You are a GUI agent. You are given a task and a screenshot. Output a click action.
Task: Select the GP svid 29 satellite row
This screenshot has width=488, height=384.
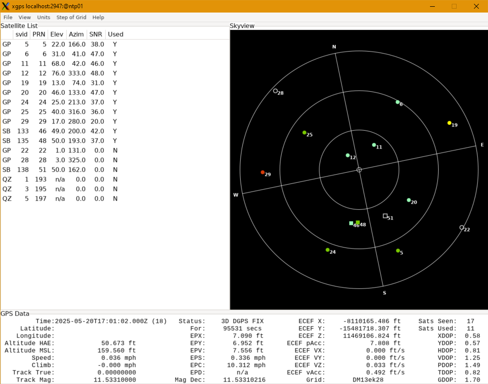pyautogui.click(x=115, y=122)
